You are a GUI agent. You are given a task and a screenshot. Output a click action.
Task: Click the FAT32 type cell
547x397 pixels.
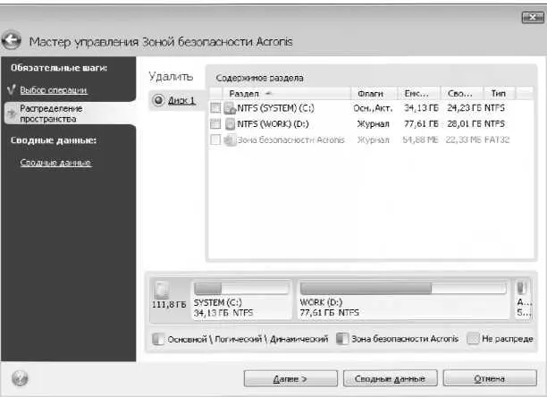click(x=496, y=139)
